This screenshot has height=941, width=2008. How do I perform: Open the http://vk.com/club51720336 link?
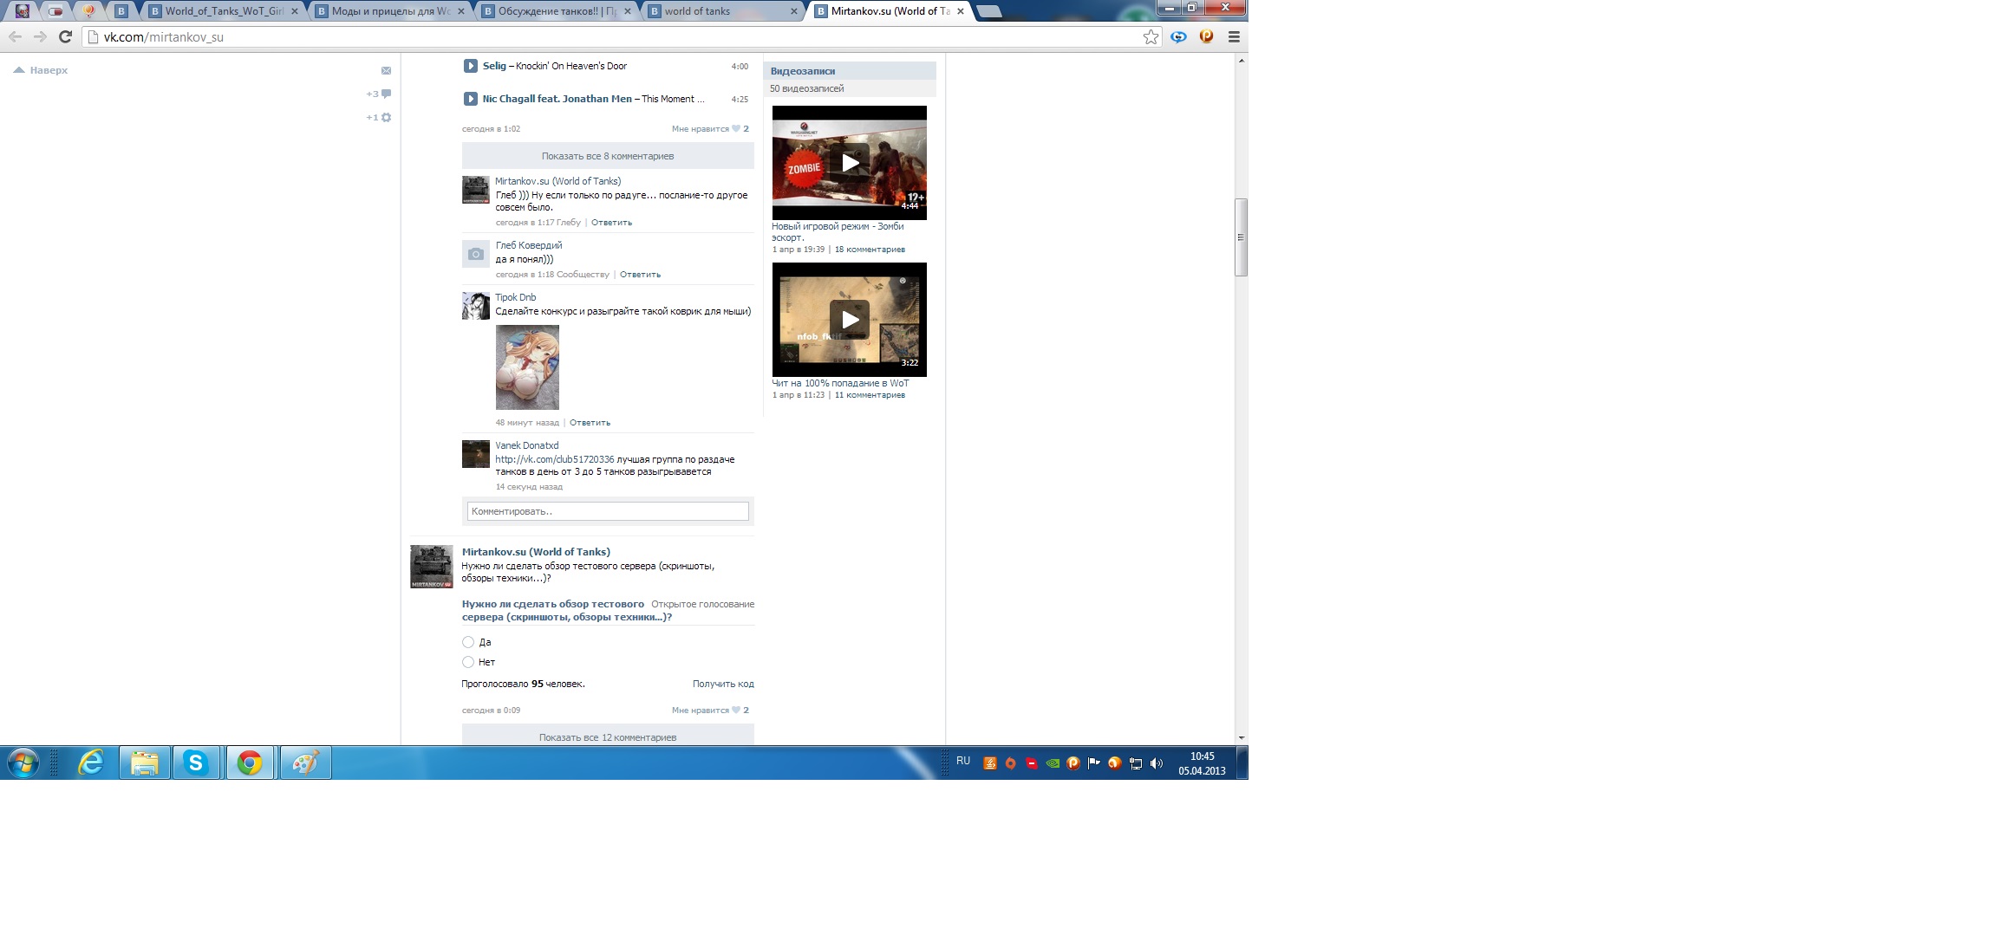pos(555,459)
